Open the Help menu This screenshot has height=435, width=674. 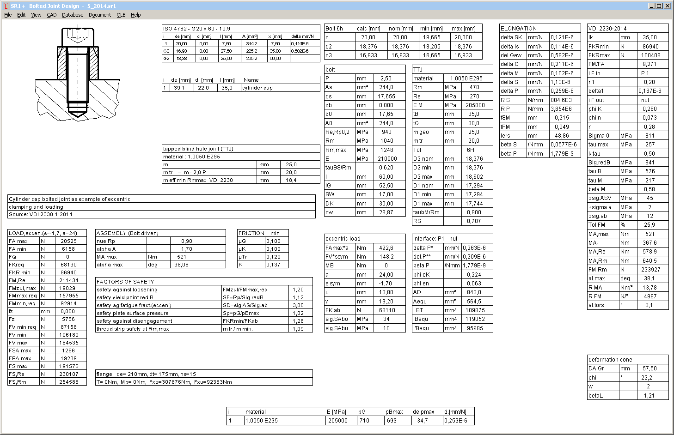click(135, 15)
